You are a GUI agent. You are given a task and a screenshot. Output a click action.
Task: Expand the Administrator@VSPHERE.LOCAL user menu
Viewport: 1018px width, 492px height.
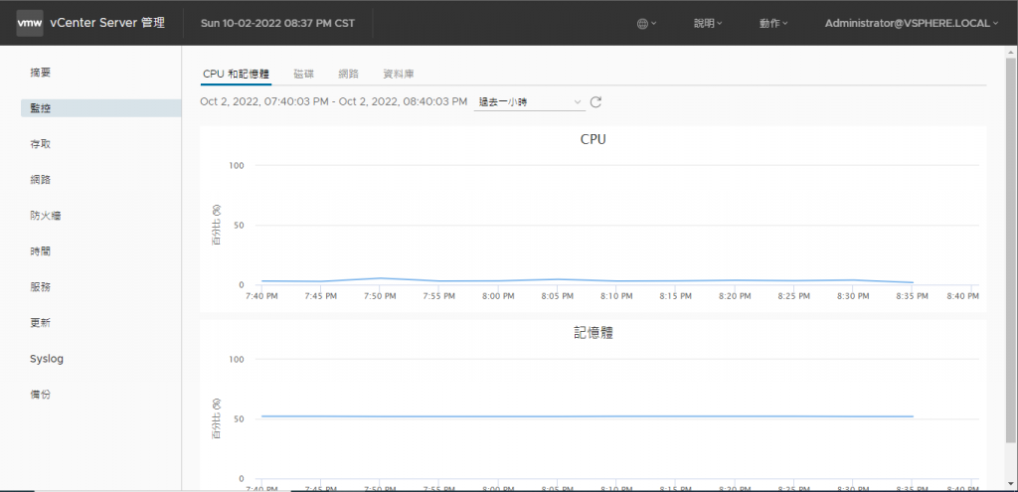912,24
